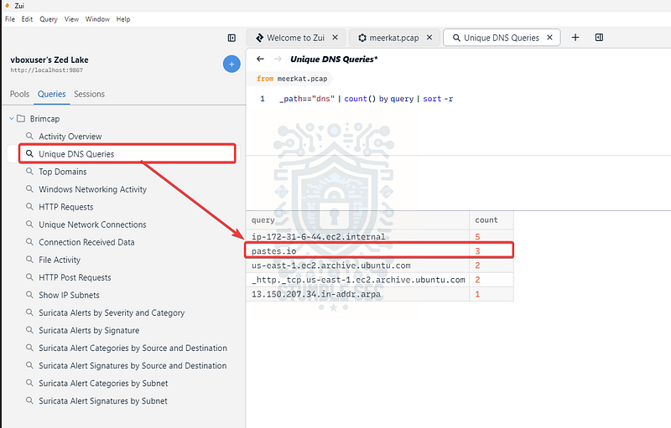671x428 pixels.
Task: Click the from meerkat.pcap pool badge
Action: click(x=291, y=79)
